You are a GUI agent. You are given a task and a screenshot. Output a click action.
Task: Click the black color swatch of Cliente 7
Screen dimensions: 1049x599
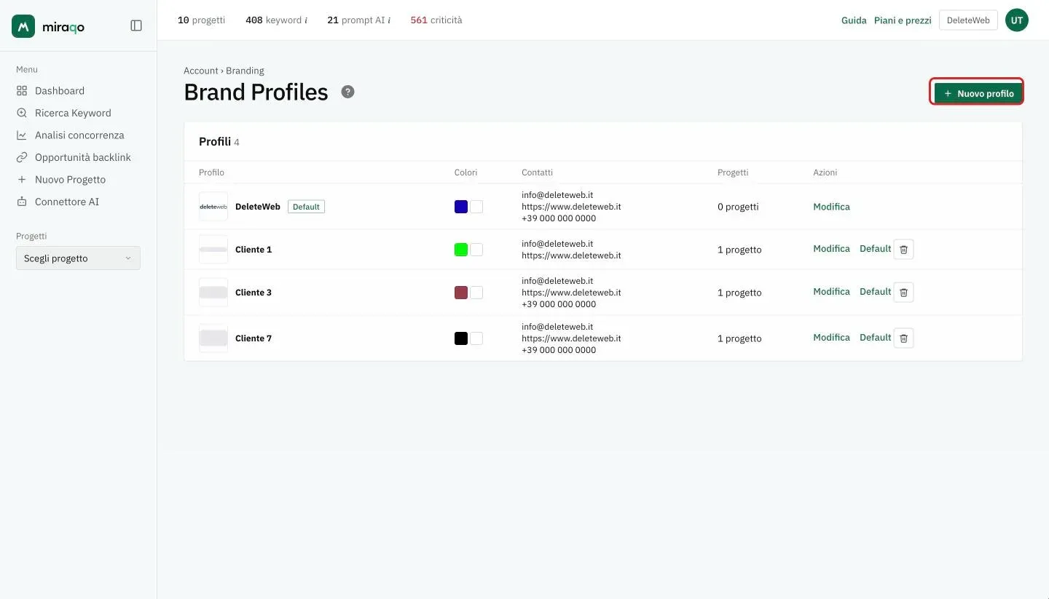[x=461, y=338]
